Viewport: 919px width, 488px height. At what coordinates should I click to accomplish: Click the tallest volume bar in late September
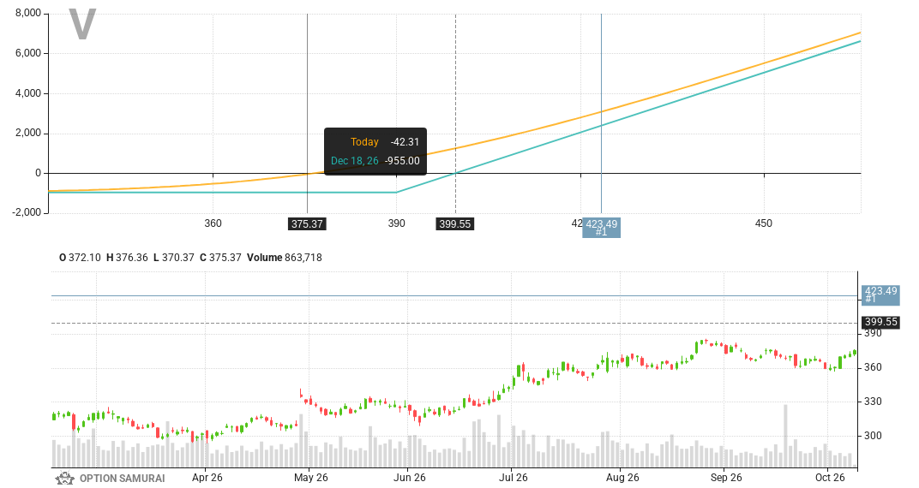[786, 436]
